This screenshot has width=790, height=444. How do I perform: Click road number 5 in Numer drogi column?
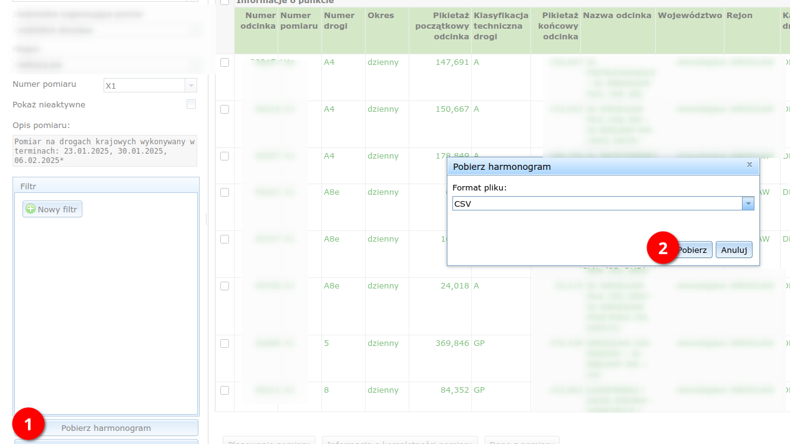pos(326,343)
